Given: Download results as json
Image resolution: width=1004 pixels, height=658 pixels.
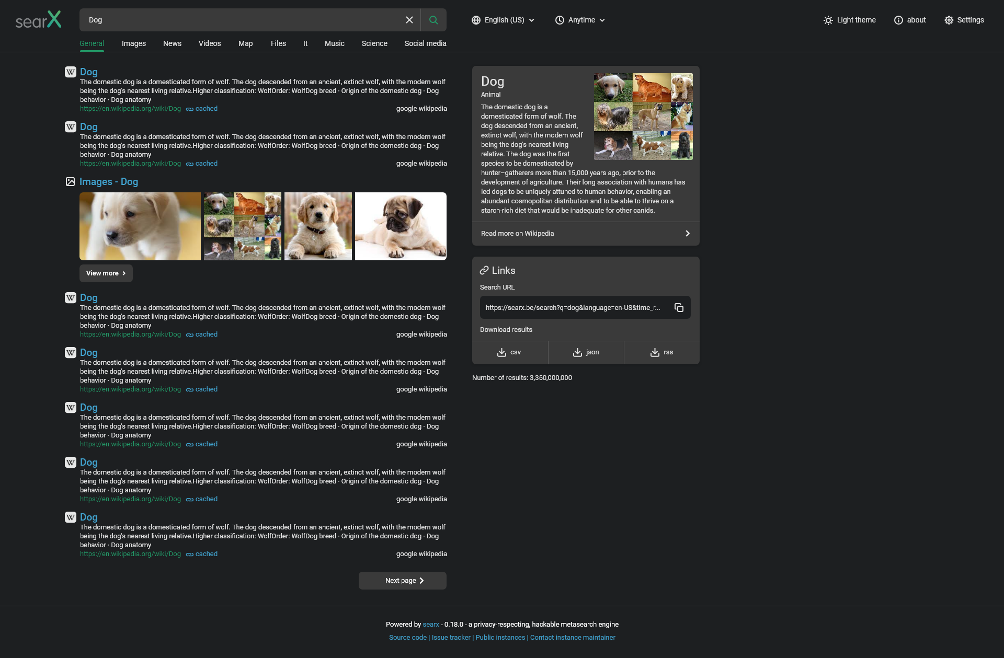Looking at the screenshot, I should coord(586,352).
